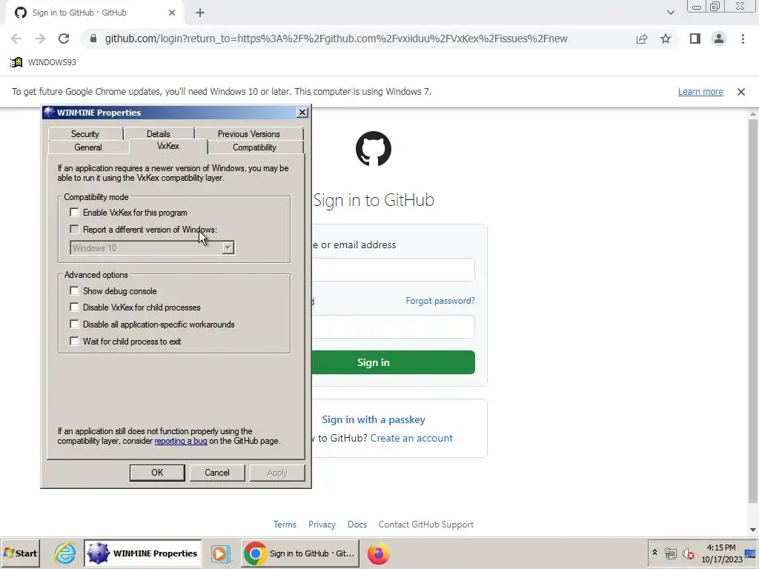759x569 pixels.
Task: Open Chrome profile menu
Action: click(719, 39)
